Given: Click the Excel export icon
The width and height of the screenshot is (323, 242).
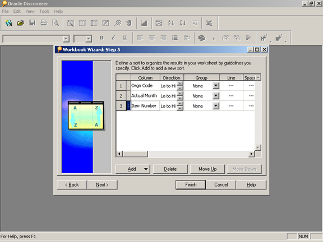Looking at the screenshot, I should (209, 23).
